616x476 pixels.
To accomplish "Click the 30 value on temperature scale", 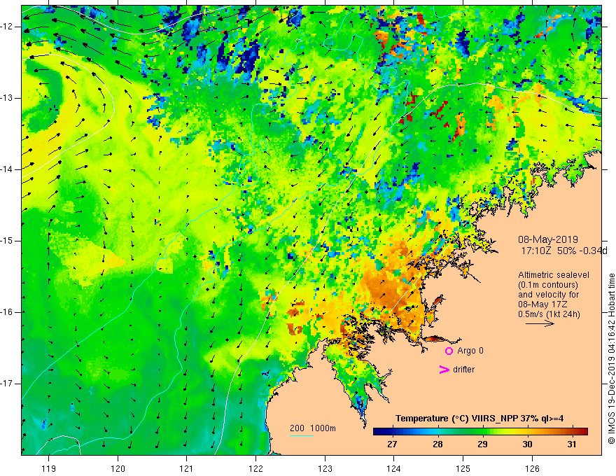I will pos(527,444).
